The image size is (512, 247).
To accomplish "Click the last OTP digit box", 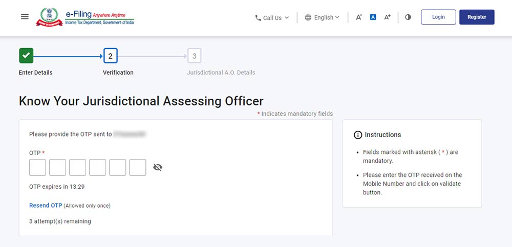I will coord(138,167).
